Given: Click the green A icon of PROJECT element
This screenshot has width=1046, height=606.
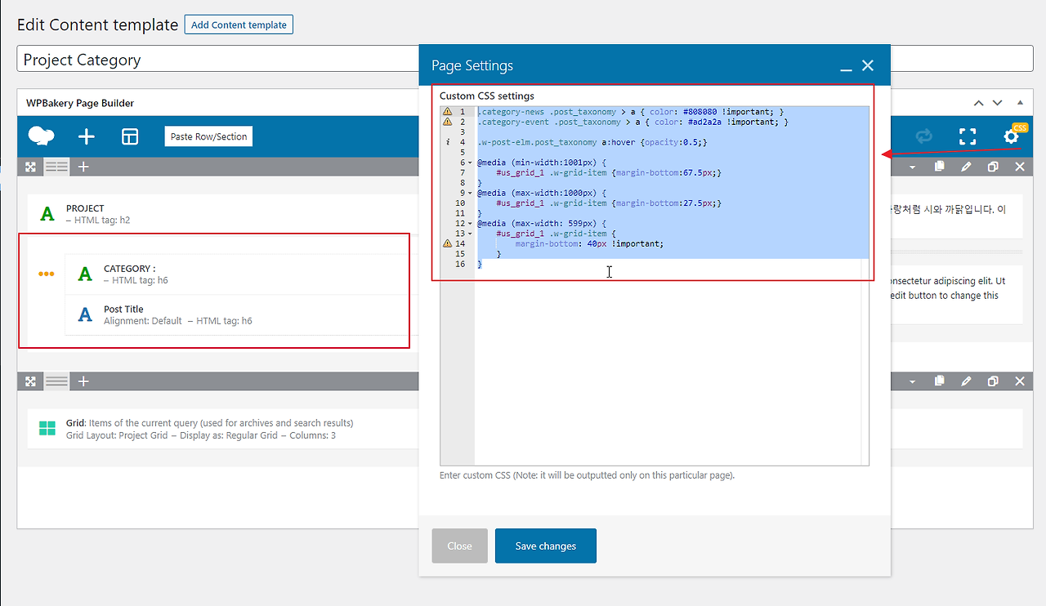Looking at the screenshot, I should coord(47,214).
